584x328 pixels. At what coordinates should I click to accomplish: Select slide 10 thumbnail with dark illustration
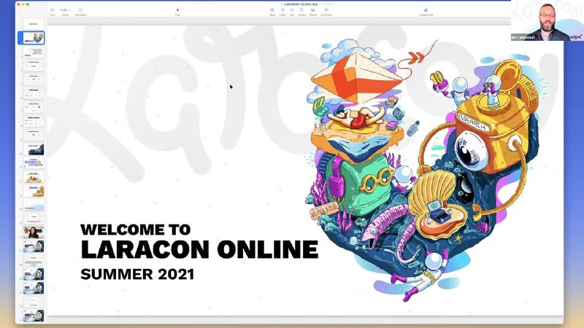click(x=34, y=149)
